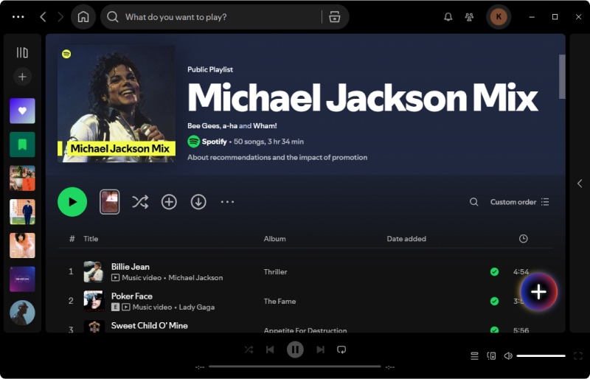Expand the right sidebar panel arrow
590x379 pixels.
pos(580,184)
